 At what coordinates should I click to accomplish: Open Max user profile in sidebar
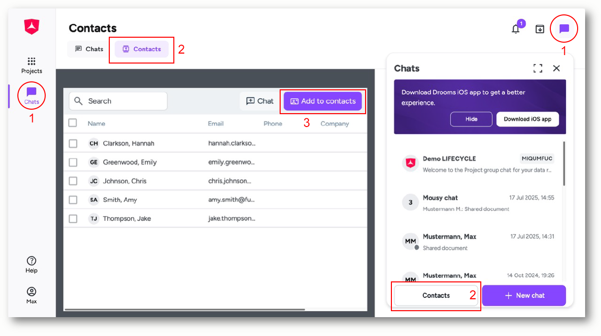[31, 295]
